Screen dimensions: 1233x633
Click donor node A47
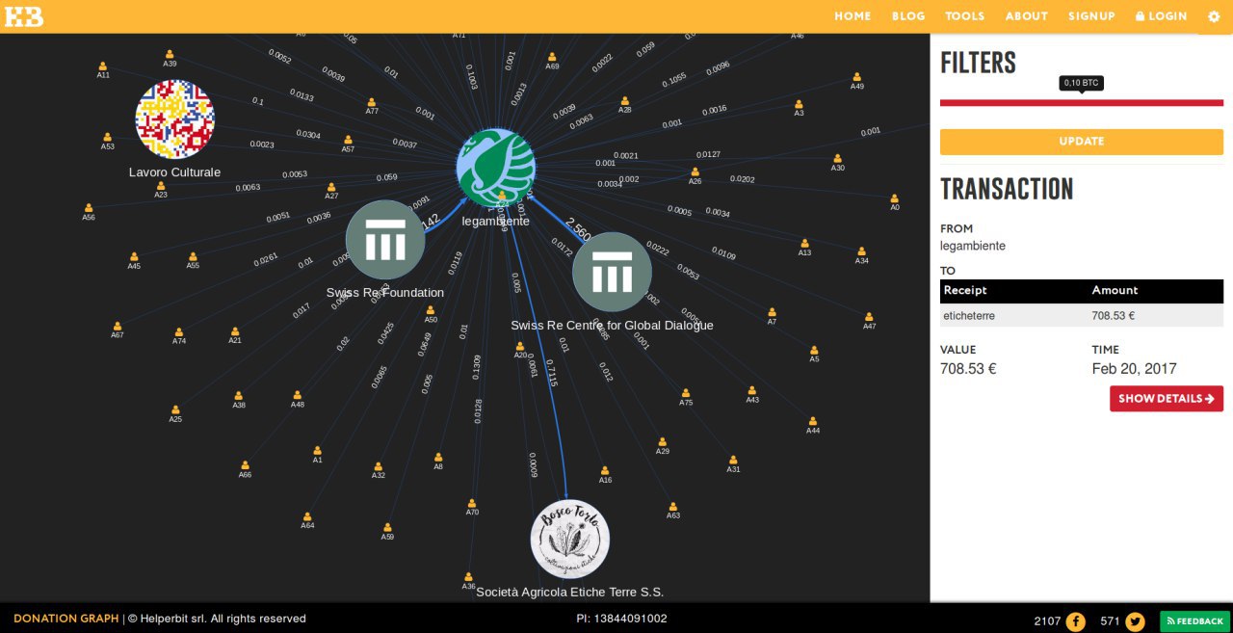(869, 317)
